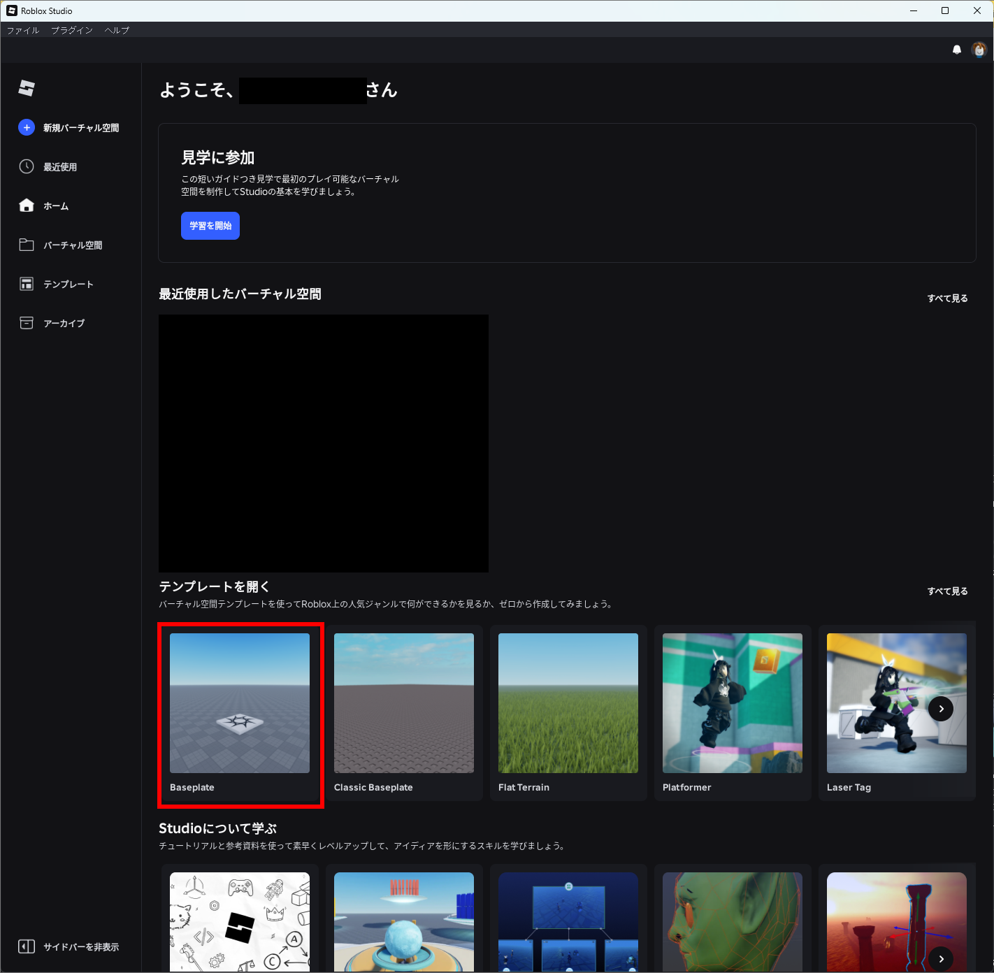Open 最近使用 clock icon in sidebar
994x973 pixels.
(26, 166)
